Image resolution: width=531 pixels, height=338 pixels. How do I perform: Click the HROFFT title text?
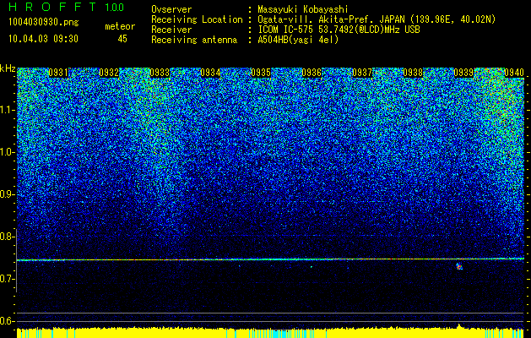coord(52,7)
